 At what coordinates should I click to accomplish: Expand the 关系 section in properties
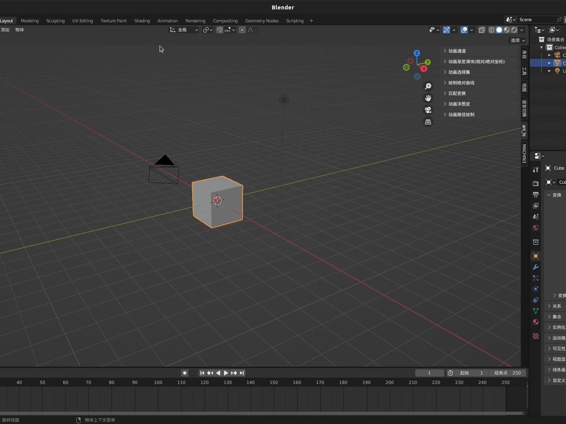point(556,306)
